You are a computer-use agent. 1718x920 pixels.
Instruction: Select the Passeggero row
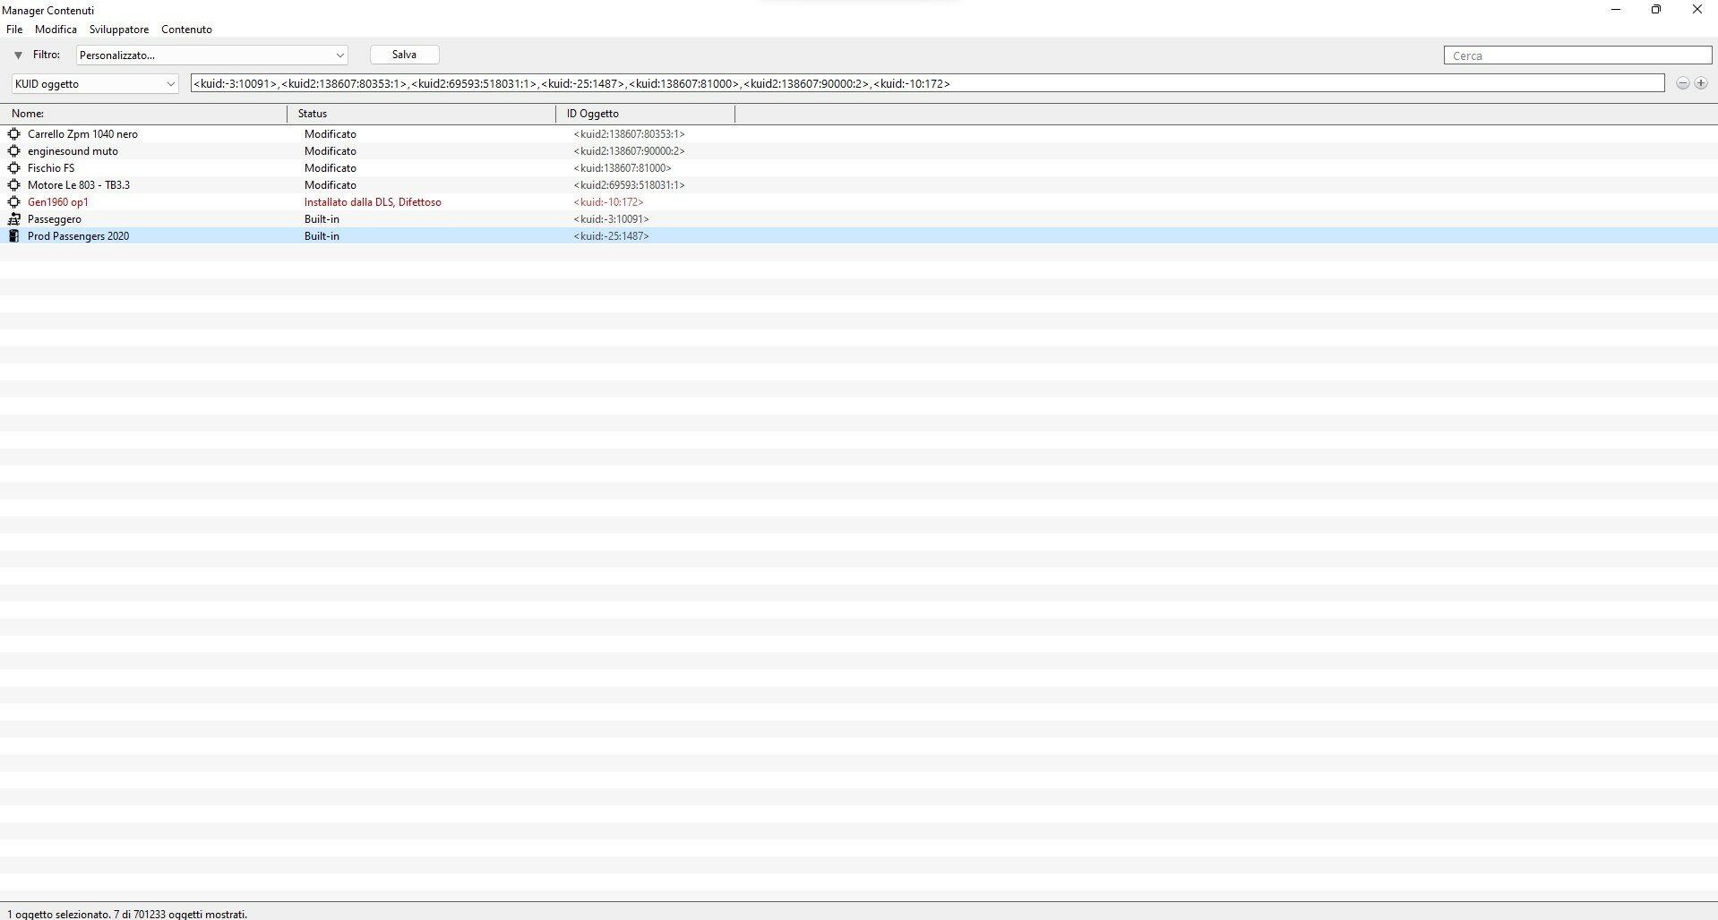(x=859, y=219)
